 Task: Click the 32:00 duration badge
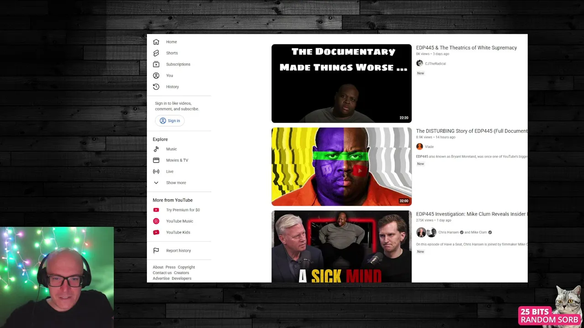click(404, 201)
